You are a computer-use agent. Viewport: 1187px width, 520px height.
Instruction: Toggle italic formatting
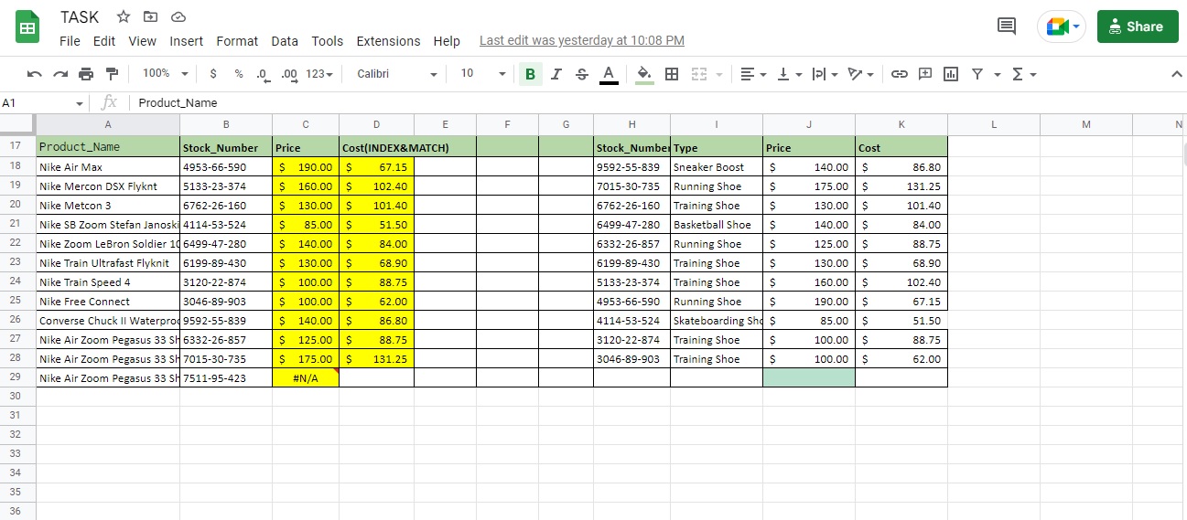556,74
